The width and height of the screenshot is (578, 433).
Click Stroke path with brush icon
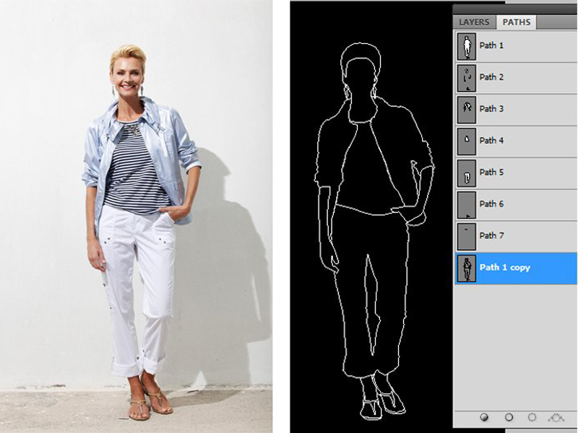[509, 417]
